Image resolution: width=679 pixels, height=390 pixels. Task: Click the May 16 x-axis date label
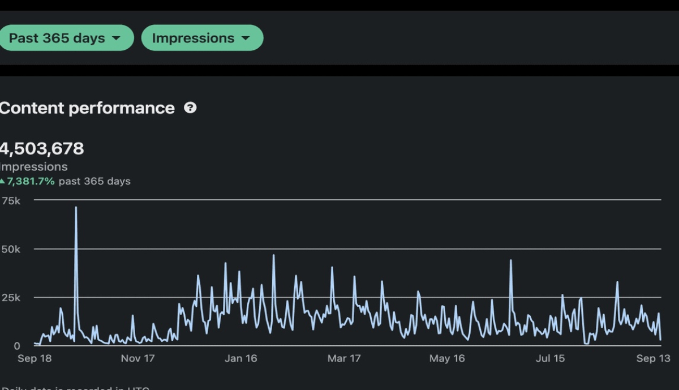447,358
